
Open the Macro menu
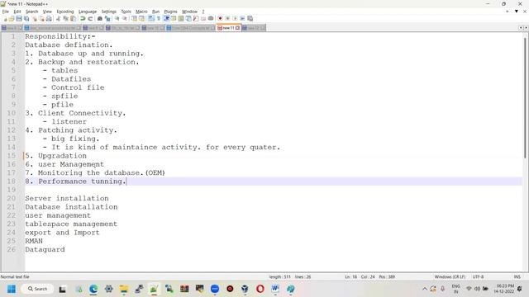141,12
